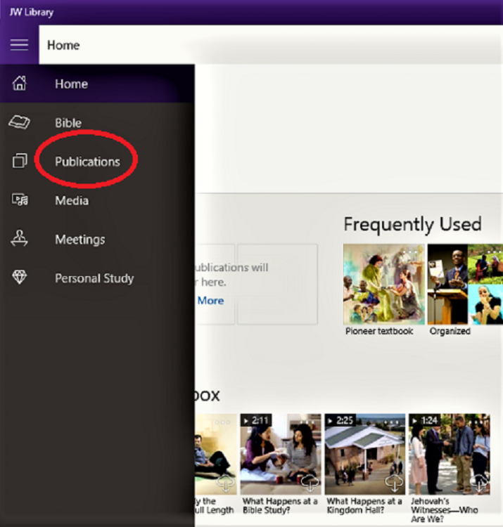Download the Who Are We video cloud icon
Viewport: 503px width, 527px height.
pos(479,483)
